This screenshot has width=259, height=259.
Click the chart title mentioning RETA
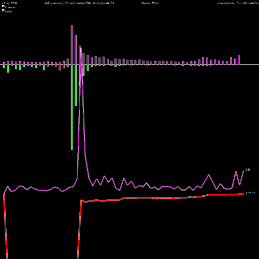pos(79,3)
